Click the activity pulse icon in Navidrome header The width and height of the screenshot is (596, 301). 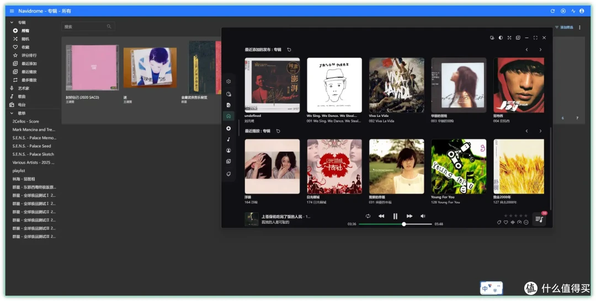[x=573, y=11]
